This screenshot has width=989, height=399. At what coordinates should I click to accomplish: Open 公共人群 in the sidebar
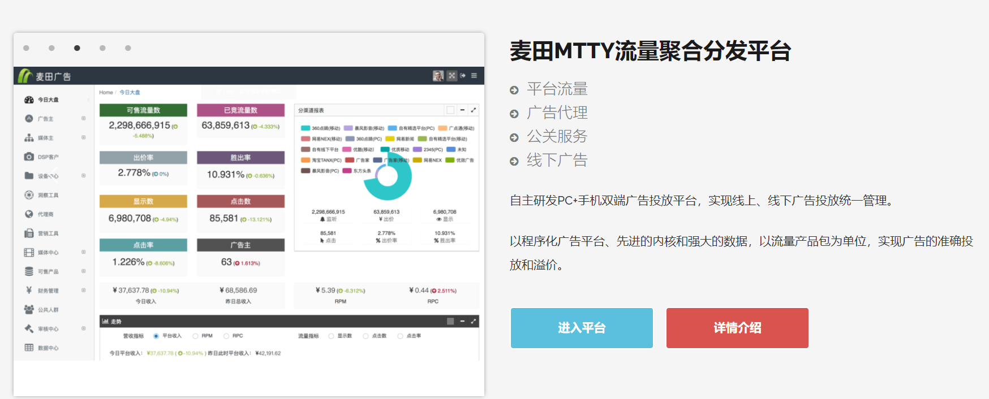point(48,310)
